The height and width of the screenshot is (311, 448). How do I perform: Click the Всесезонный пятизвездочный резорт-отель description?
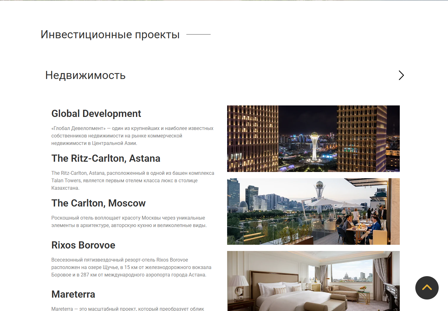131,267
